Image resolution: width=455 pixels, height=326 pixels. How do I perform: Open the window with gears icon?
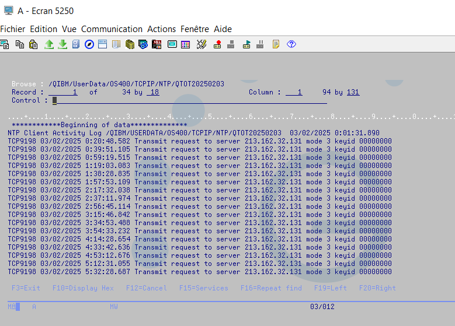pyautogui.click(x=143, y=44)
